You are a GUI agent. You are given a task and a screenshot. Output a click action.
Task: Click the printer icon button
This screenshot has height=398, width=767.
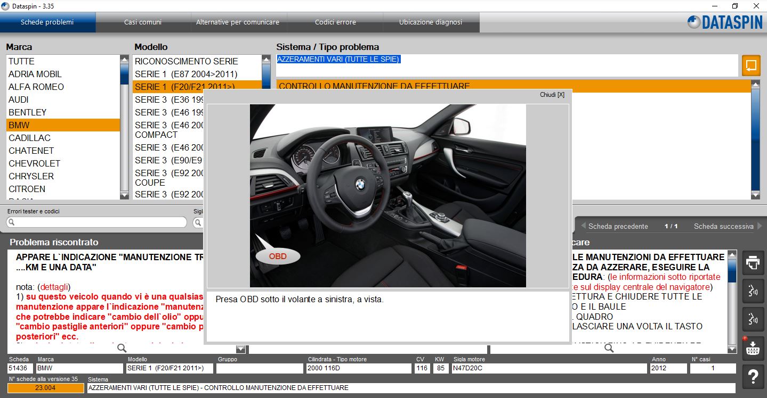click(753, 262)
